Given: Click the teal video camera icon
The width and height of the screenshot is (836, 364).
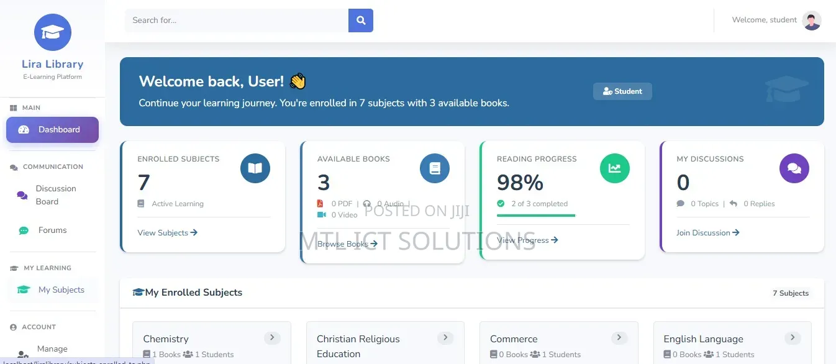Looking at the screenshot, I should (x=322, y=215).
